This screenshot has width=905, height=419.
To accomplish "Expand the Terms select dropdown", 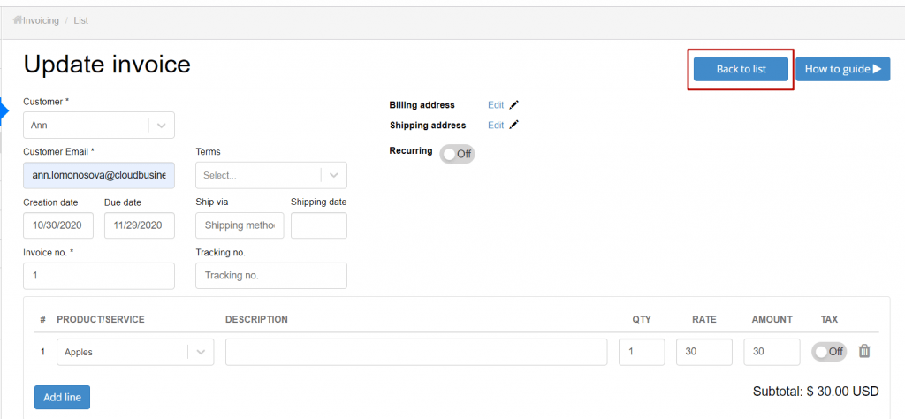I will coord(271,175).
